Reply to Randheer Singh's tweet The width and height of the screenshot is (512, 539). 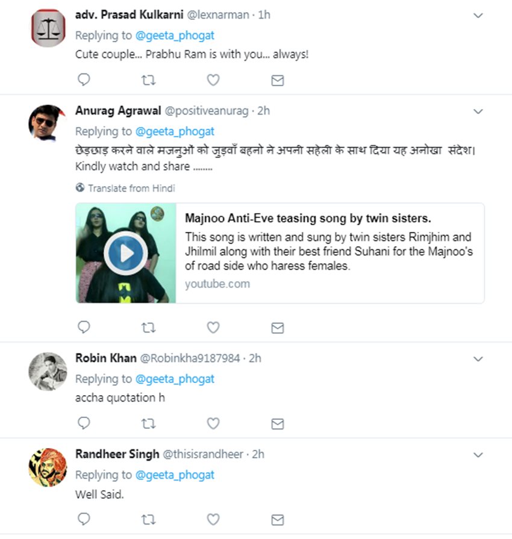(x=84, y=519)
